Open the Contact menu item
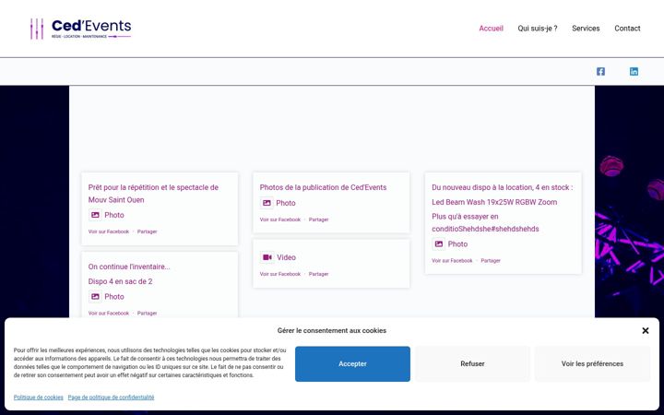Image resolution: width=664 pixels, height=415 pixels. (627, 29)
